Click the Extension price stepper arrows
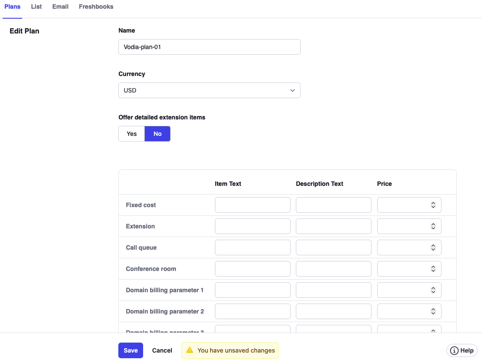Screen dimensions: 482x363 coord(433,226)
